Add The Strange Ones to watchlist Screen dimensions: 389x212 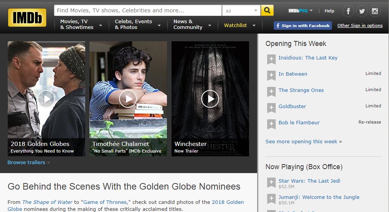coord(271,92)
